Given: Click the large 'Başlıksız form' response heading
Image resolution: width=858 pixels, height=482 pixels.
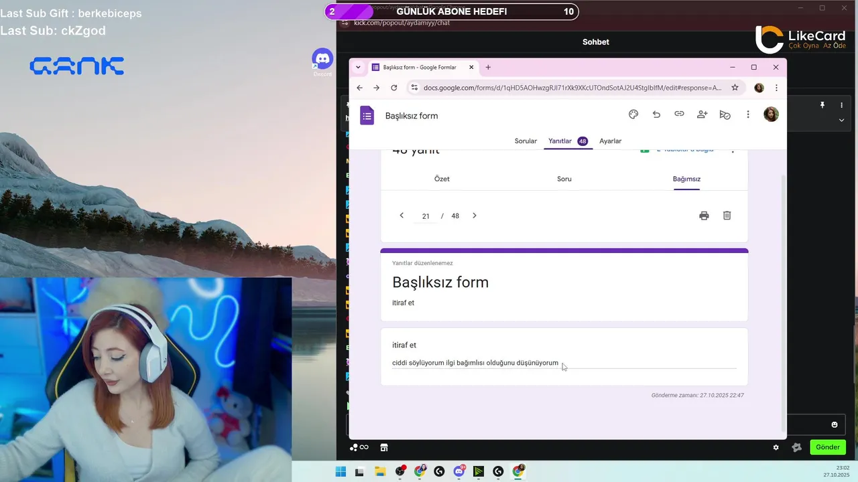Looking at the screenshot, I should [x=440, y=282].
